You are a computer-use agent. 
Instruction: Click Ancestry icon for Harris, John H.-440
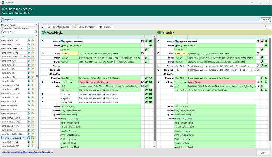click(x=33, y=40)
